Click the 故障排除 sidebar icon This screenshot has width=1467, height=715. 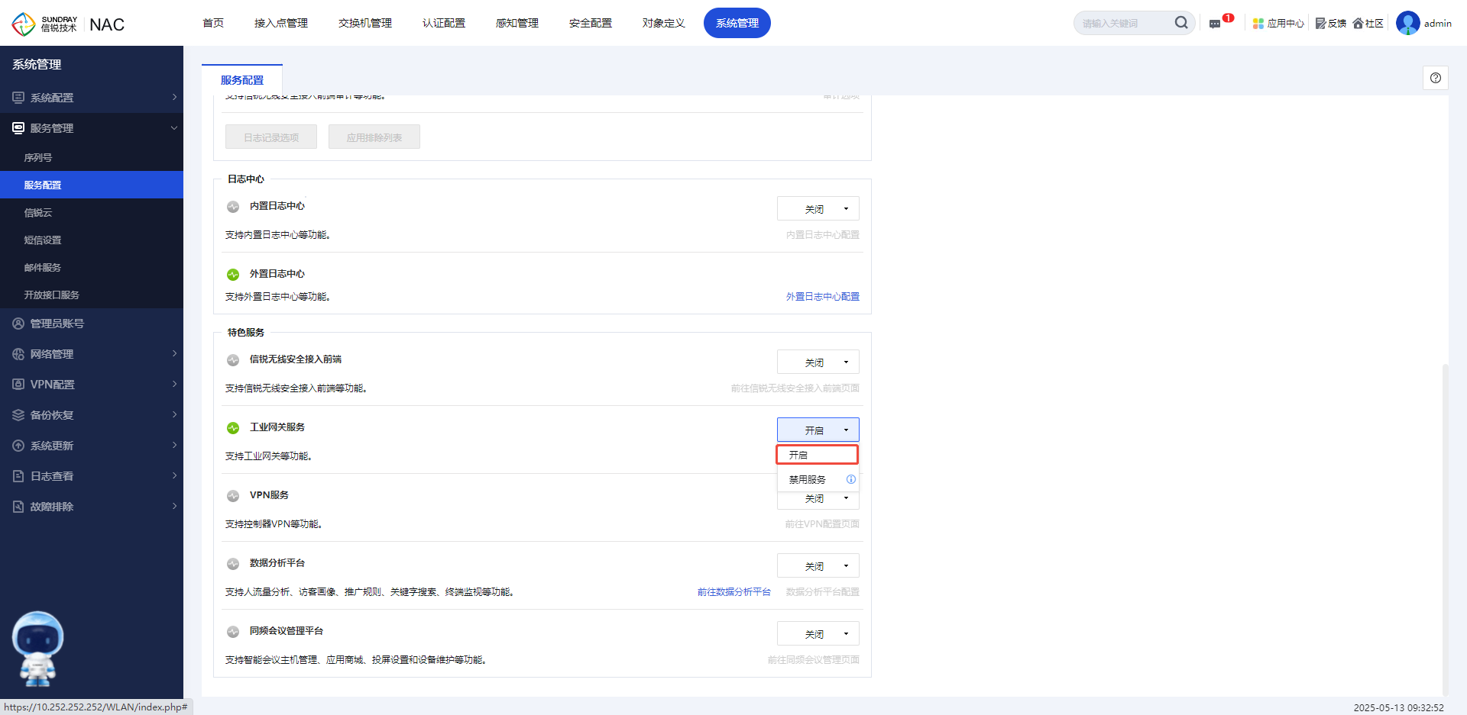click(x=18, y=507)
